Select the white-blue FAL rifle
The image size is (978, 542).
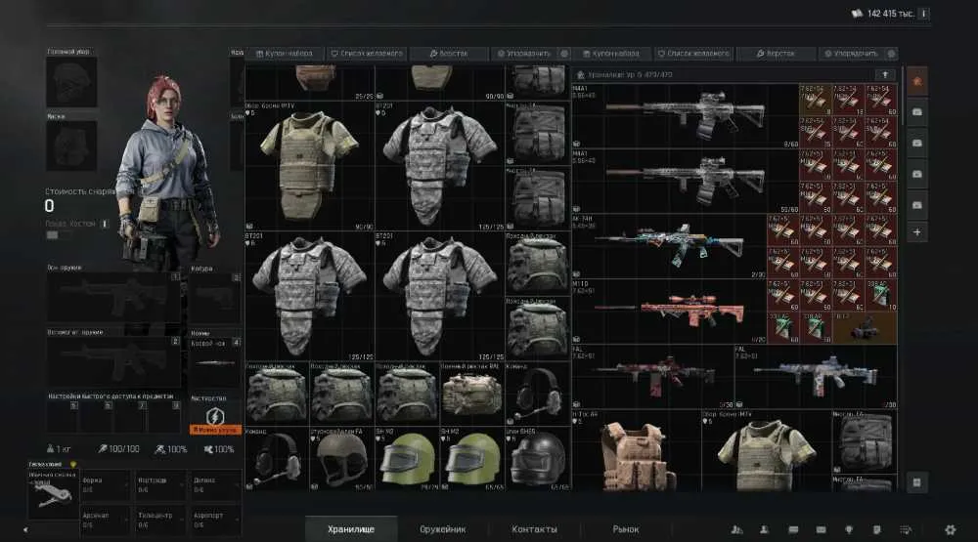[x=816, y=376]
